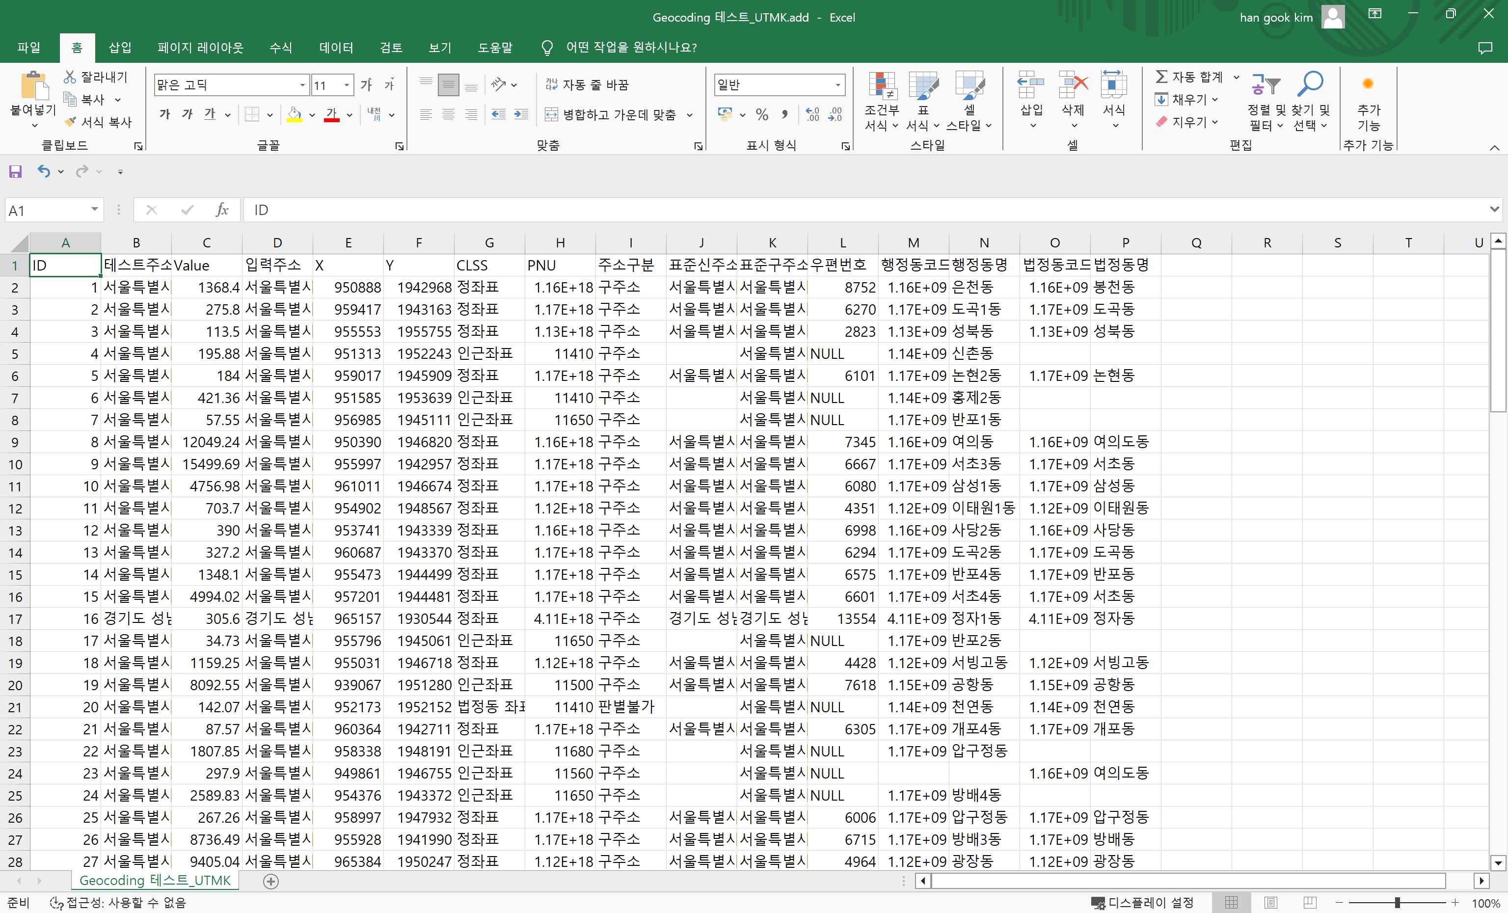Viewport: 1508px width, 913px height.
Task: Click the Comma style icon
Action: pos(784,114)
